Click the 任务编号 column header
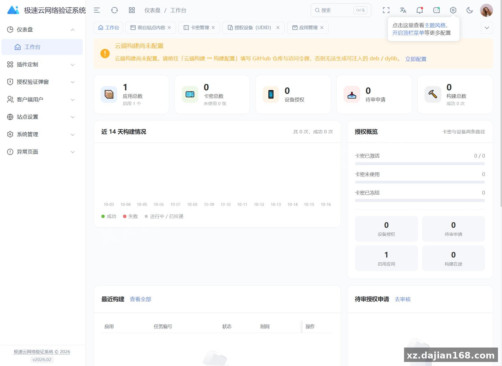 [163, 326]
